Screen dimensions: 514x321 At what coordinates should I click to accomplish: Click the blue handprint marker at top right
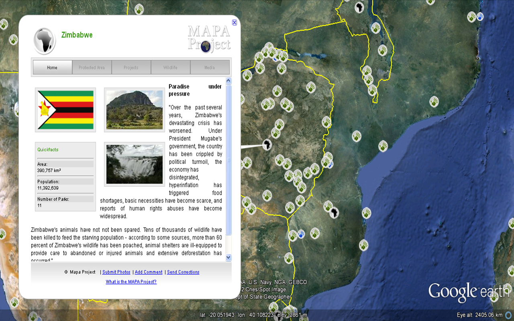point(480,17)
